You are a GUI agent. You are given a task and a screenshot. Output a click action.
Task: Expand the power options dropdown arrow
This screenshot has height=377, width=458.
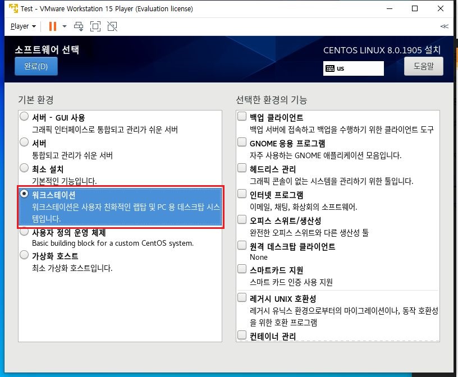point(65,26)
